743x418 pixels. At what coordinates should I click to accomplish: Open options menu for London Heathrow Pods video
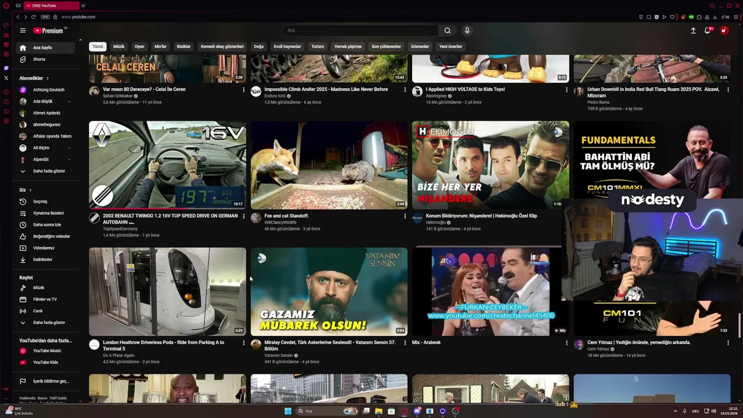coord(243,343)
